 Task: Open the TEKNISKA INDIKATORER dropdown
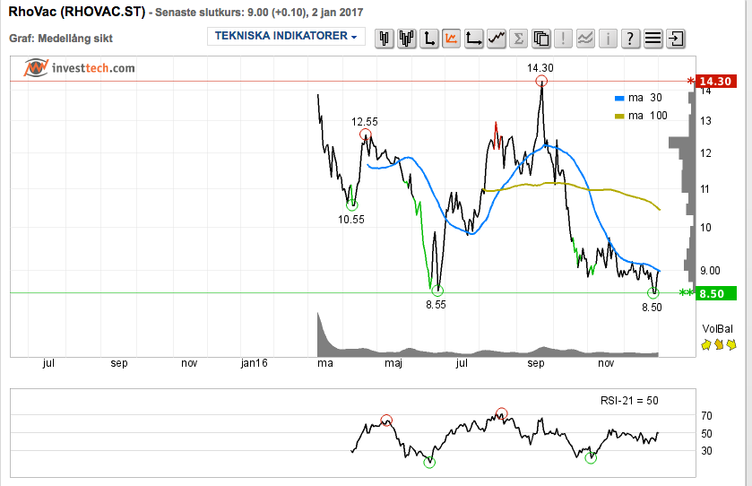pos(286,37)
